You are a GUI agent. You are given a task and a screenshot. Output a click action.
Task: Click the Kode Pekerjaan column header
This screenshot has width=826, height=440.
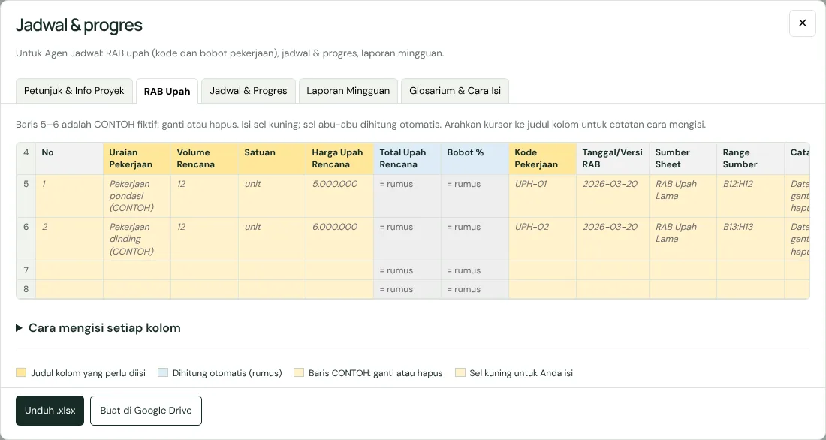click(543, 158)
